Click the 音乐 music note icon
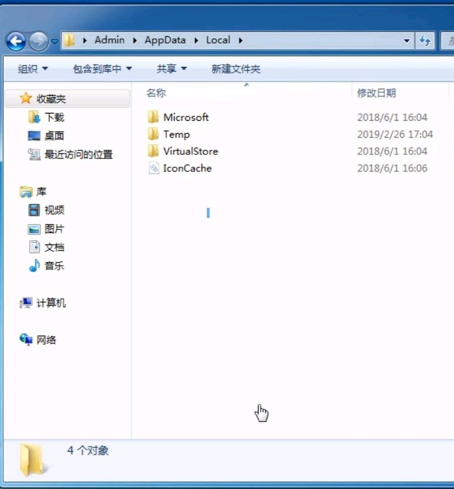This screenshot has width=454, height=489. pos(34,265)
